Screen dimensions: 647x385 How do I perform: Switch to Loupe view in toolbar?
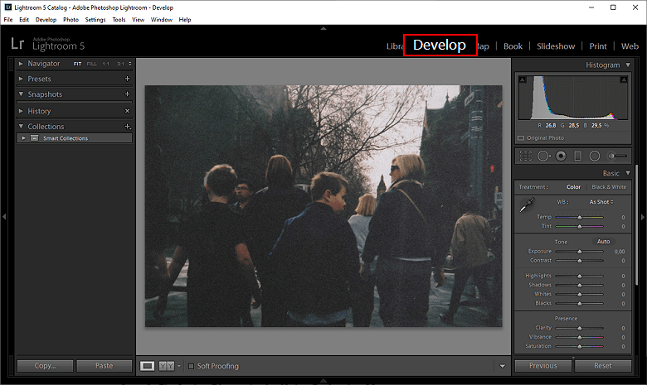[148, 366]
